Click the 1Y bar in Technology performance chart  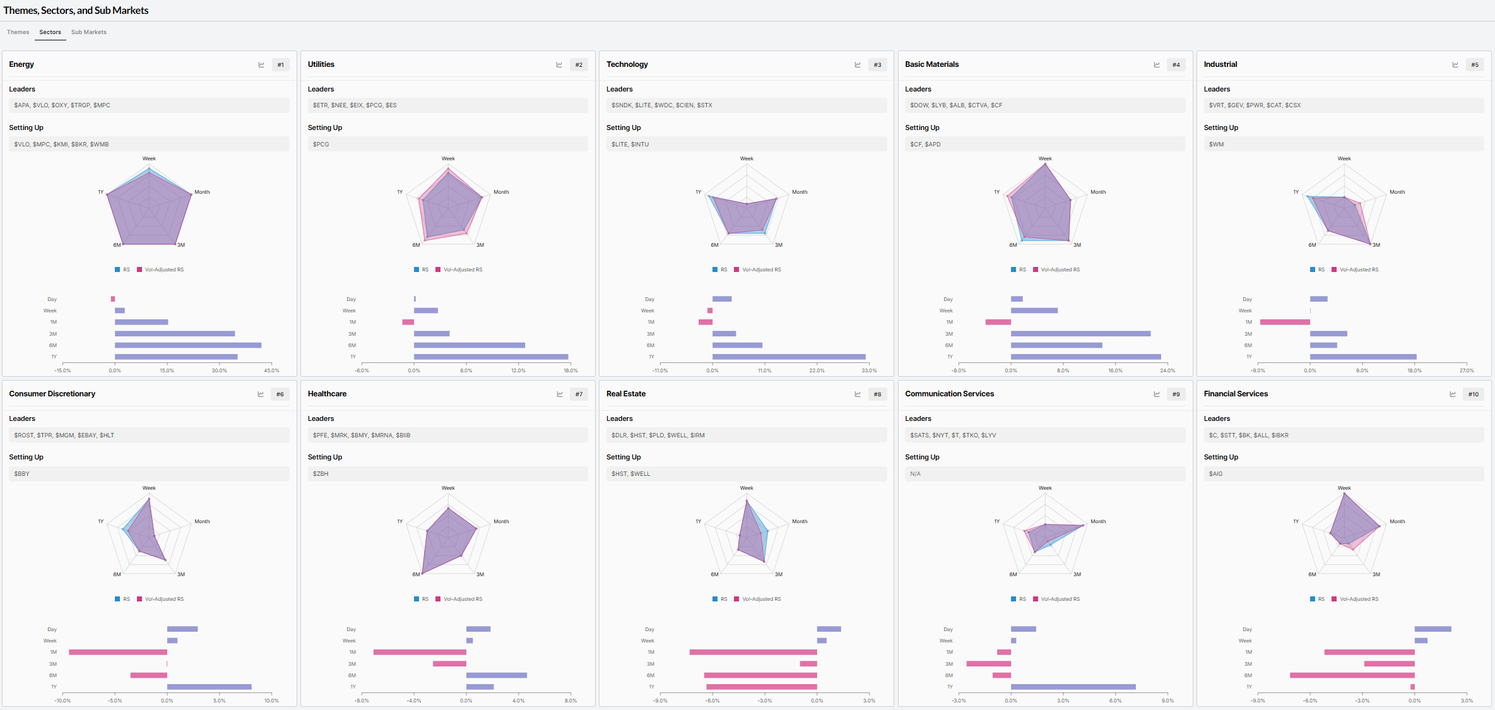(789, 357)
